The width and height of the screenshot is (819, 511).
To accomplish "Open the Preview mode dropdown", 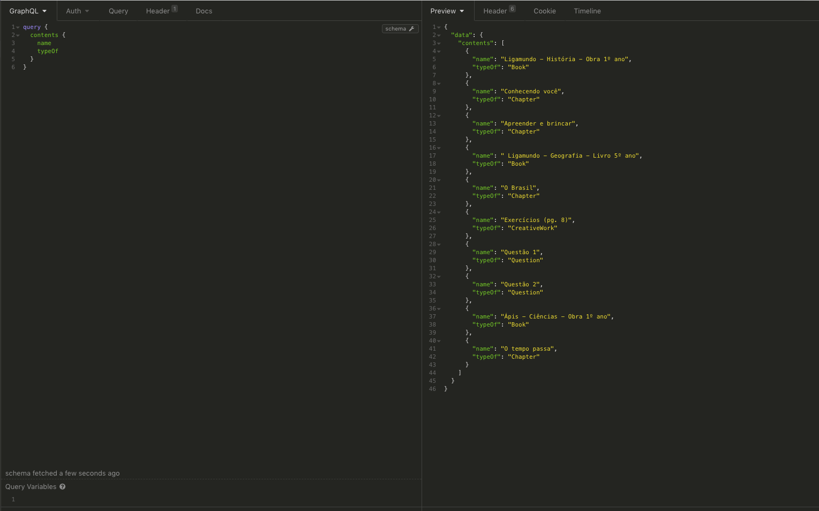I will point(447,11).
